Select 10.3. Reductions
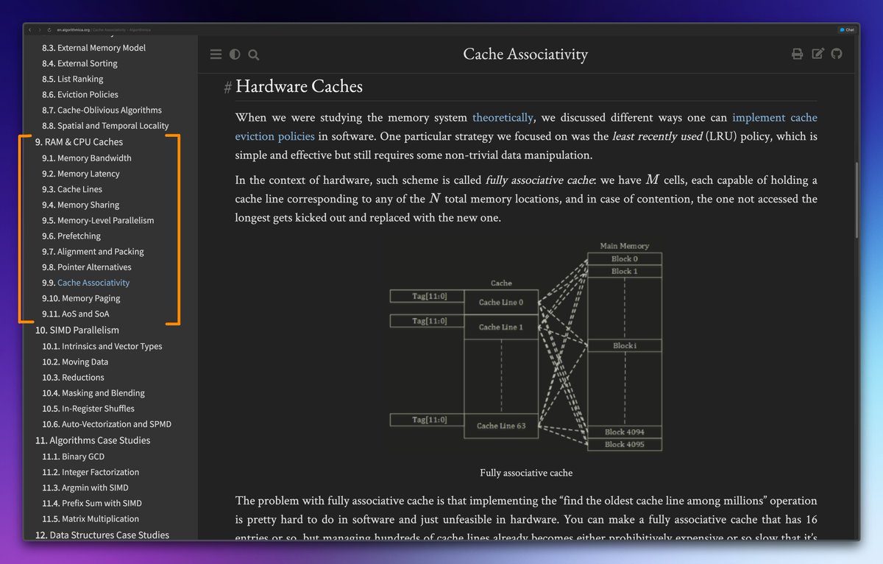883x564 pixels. point(73,378)
